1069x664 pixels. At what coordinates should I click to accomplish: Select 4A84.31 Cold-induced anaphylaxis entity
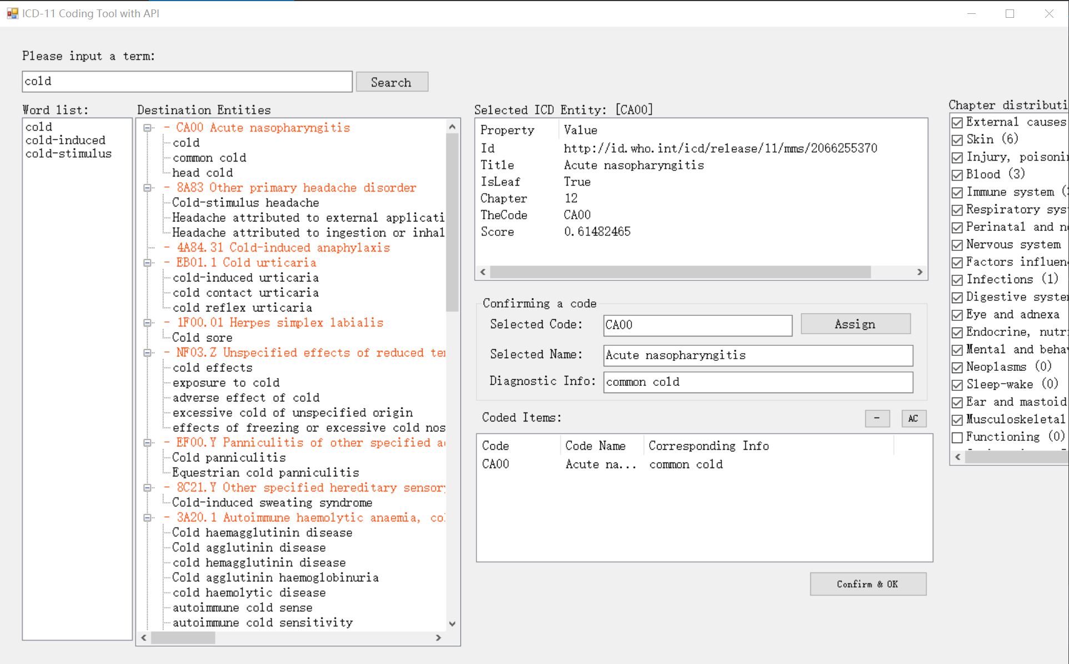283,248
